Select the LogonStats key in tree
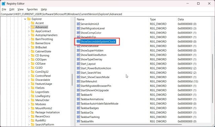 coord(42,92)
